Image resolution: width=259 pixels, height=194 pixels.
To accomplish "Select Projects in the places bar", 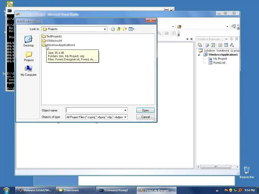I will [29, 56].
